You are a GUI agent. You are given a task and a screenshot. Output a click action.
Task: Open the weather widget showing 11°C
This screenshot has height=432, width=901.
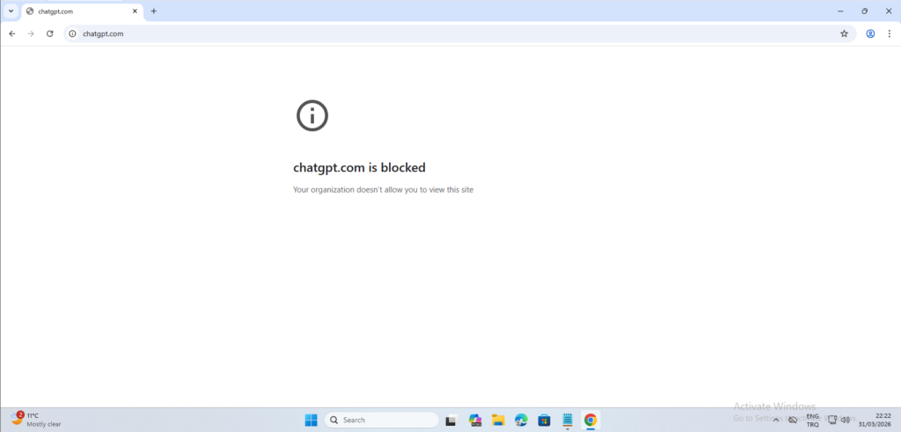point(35,420)
